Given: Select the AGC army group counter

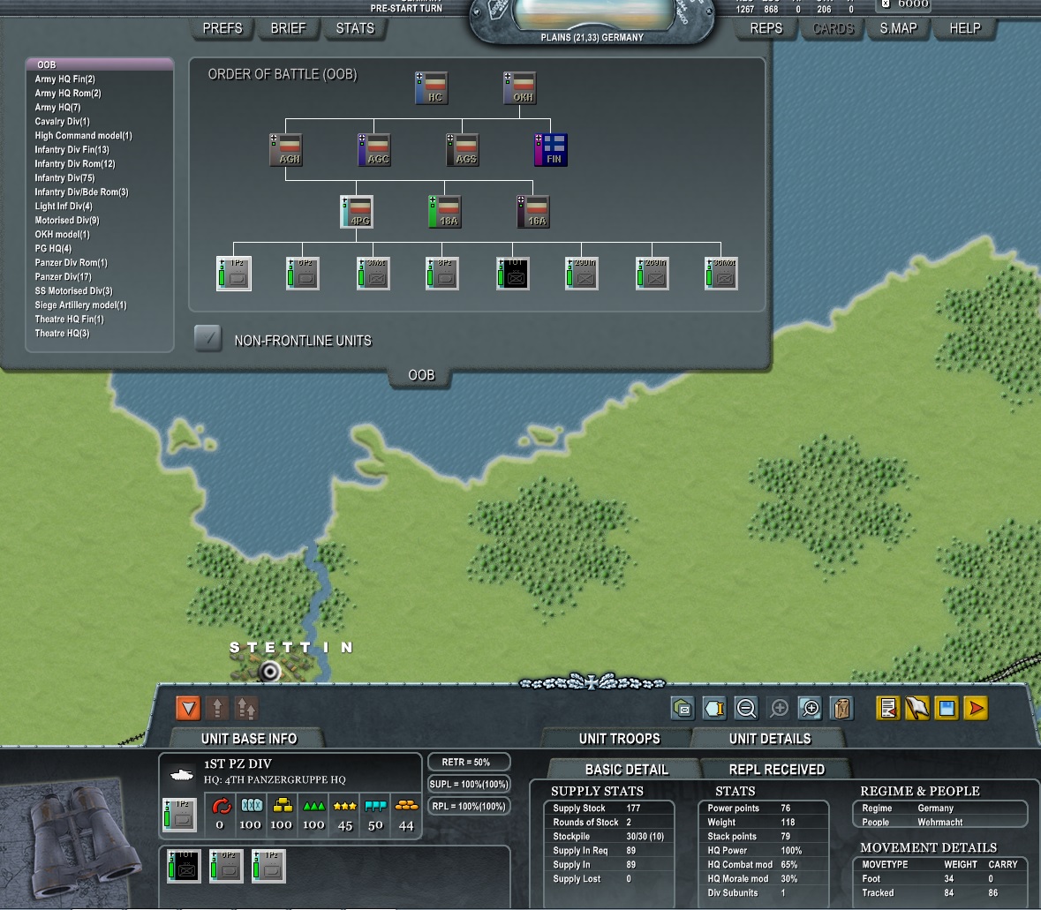Looking at the screenshot, I should pyautogui.click(x=374, y=149).
